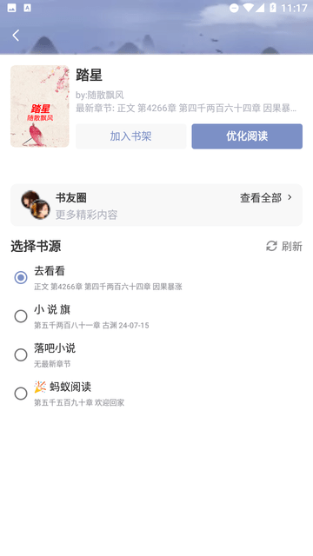Tap the do-not-disturb status bar icon

pos(234,8)
